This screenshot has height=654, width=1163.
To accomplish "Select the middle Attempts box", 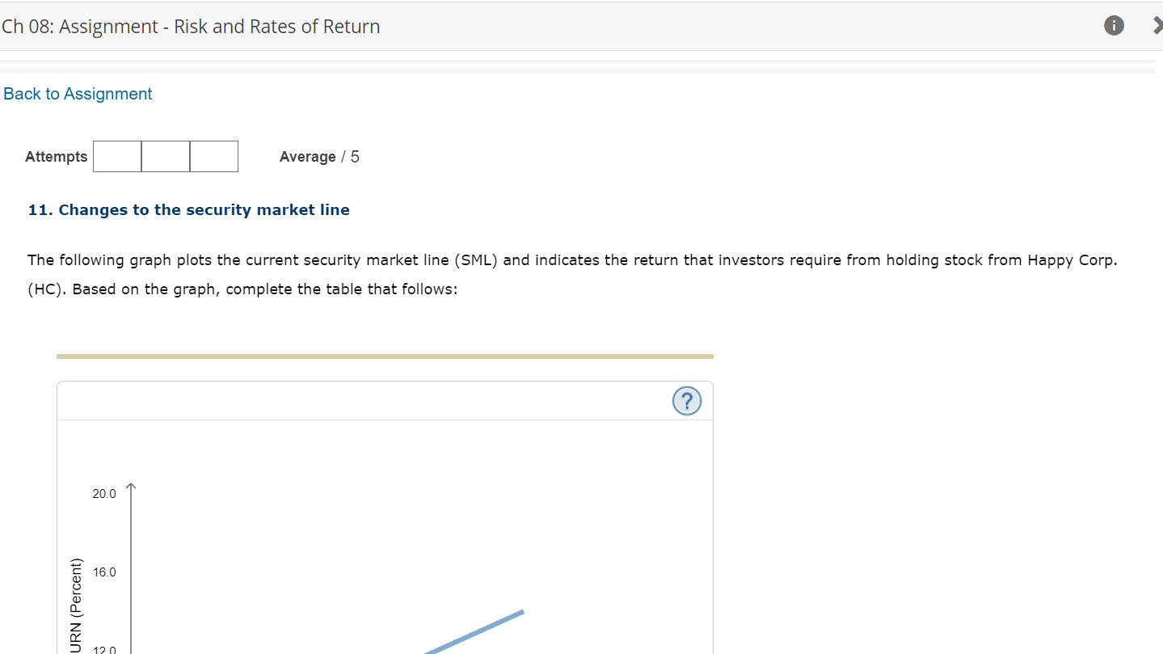I will click(x=165, y=156).
